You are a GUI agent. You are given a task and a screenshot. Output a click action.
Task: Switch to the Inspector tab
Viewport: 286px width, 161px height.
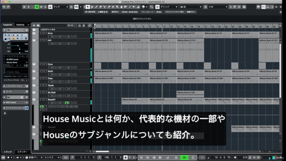point(8,25)
